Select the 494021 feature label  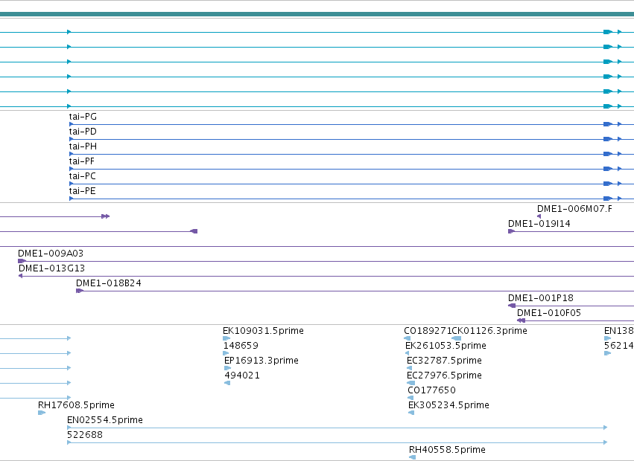point(242,375)
